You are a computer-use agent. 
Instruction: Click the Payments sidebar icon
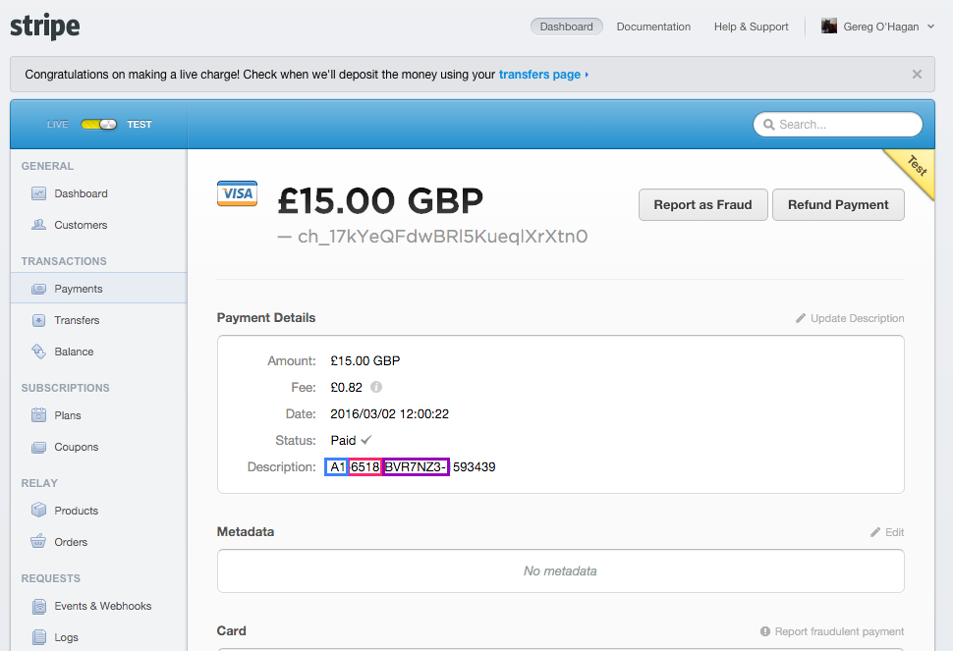(39, 289)
